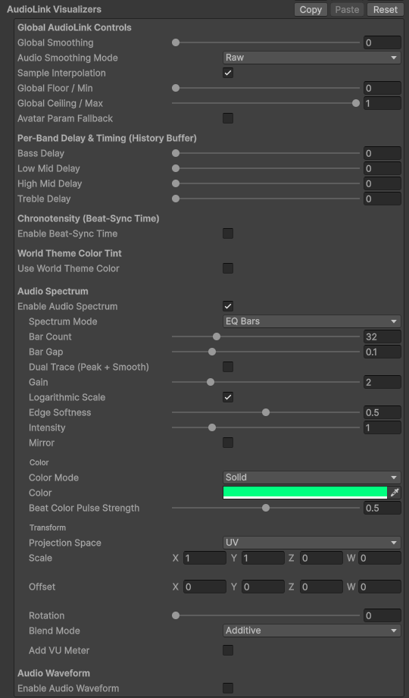Click the green Color swatch
This screenshot has height=698, width=409.
tap(305, 493)
